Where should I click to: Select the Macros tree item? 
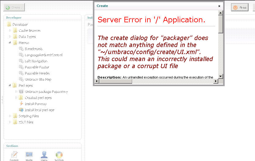[x=24, y=43]
